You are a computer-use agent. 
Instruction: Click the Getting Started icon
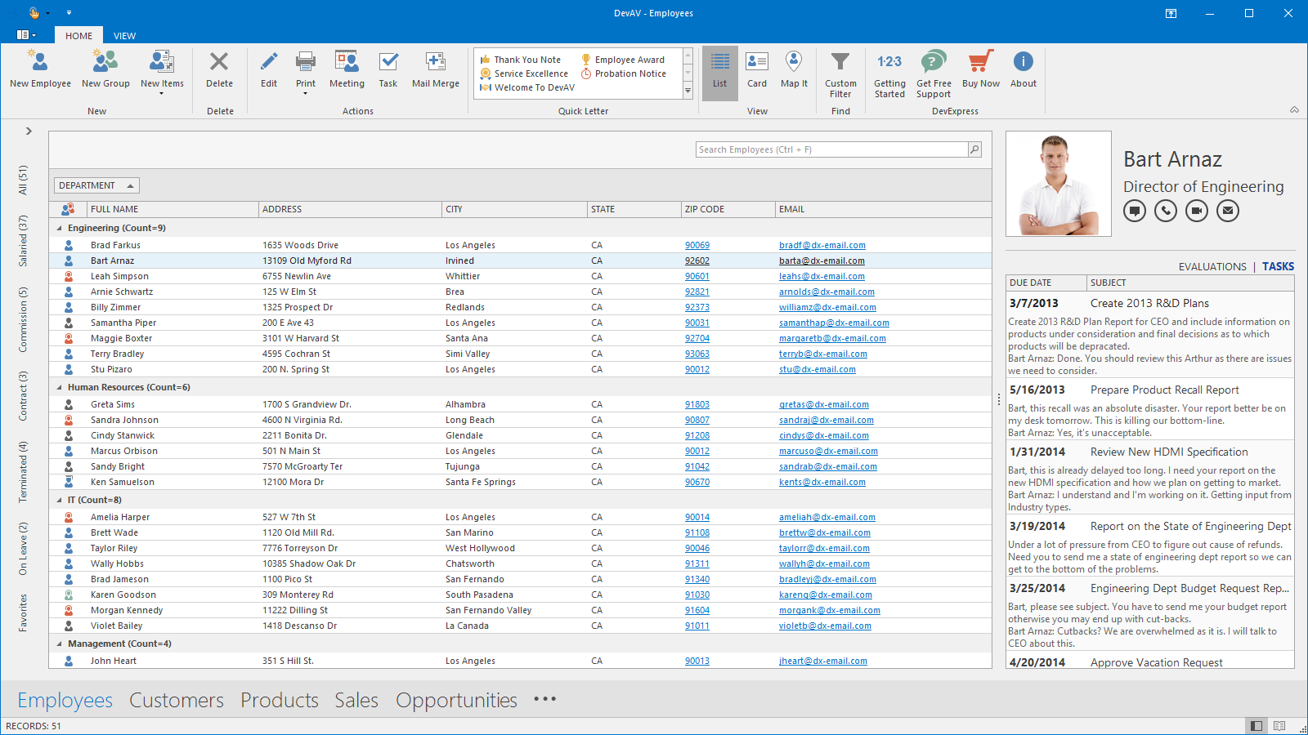coord(889,73)
